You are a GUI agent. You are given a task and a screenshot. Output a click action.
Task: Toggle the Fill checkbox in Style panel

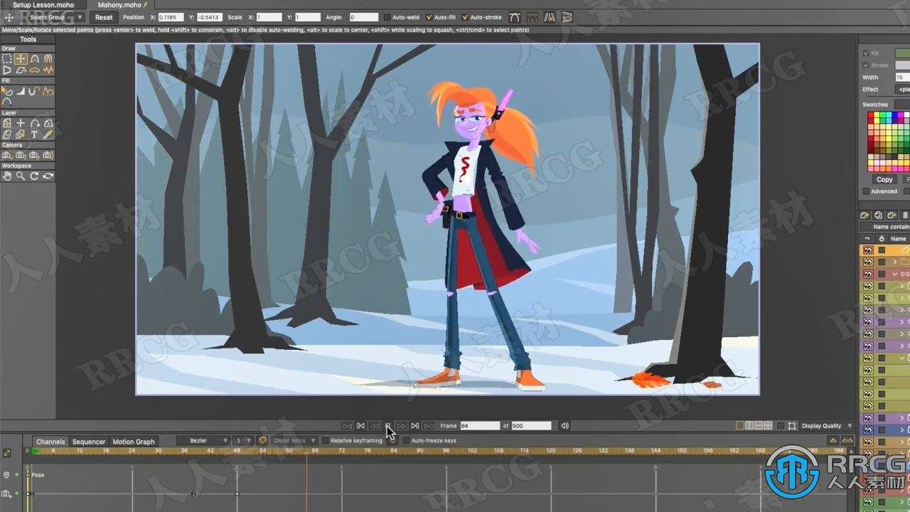click(865, 53)
